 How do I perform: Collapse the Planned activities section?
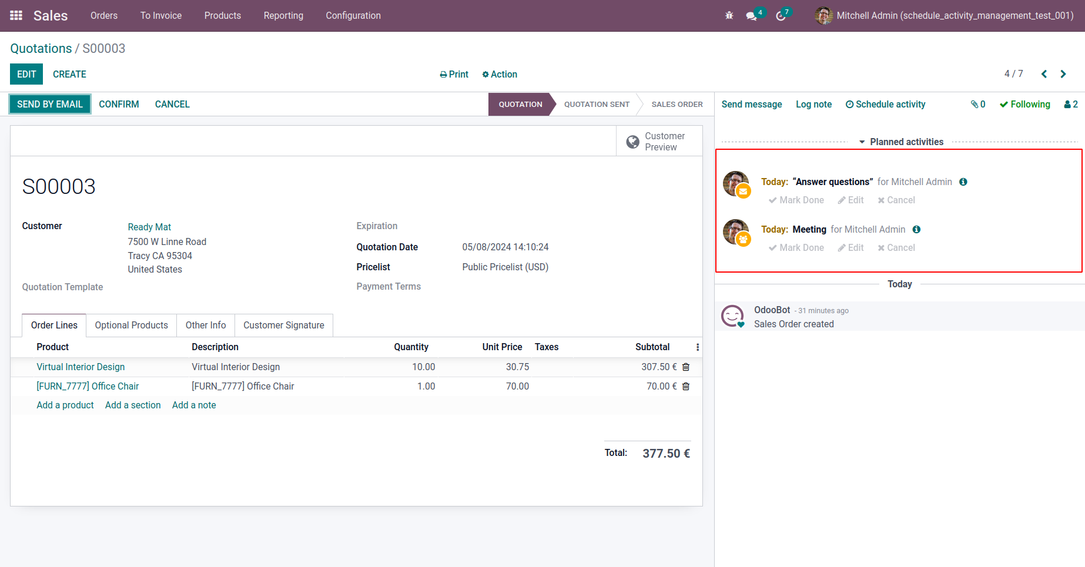click(x=901, y=142)
